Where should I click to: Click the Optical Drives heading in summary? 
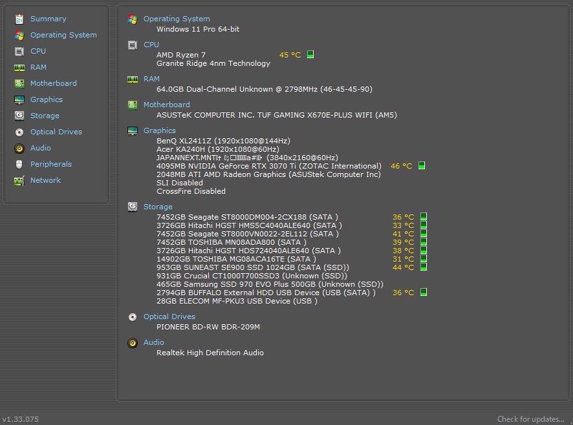click(x=169, y=316)
